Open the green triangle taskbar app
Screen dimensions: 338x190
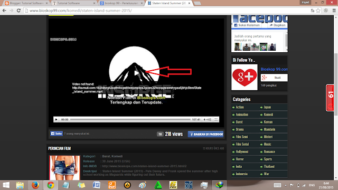[x=158, y=185]
